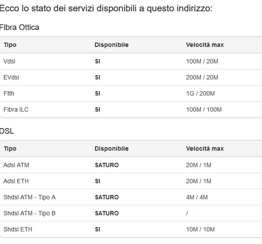Screen dimensions: 262x244
Task: Click the Shdsl ATM - Tipo B cell
Action: tap(29, 213)
